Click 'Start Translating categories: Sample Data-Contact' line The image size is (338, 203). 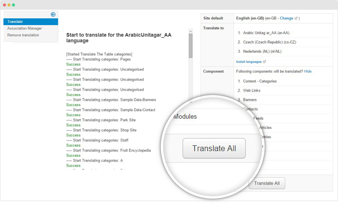tap(111, 110)
